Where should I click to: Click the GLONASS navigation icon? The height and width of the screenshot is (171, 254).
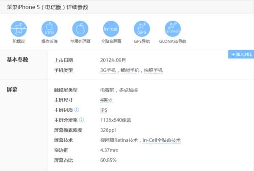point(173,29)
